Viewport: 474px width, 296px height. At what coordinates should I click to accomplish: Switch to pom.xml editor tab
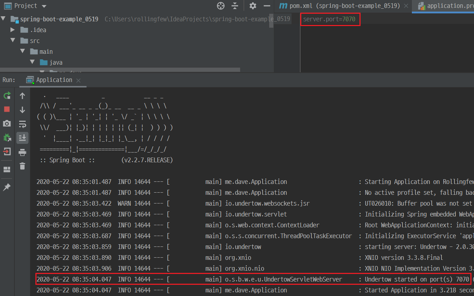(x=340, y=6)
